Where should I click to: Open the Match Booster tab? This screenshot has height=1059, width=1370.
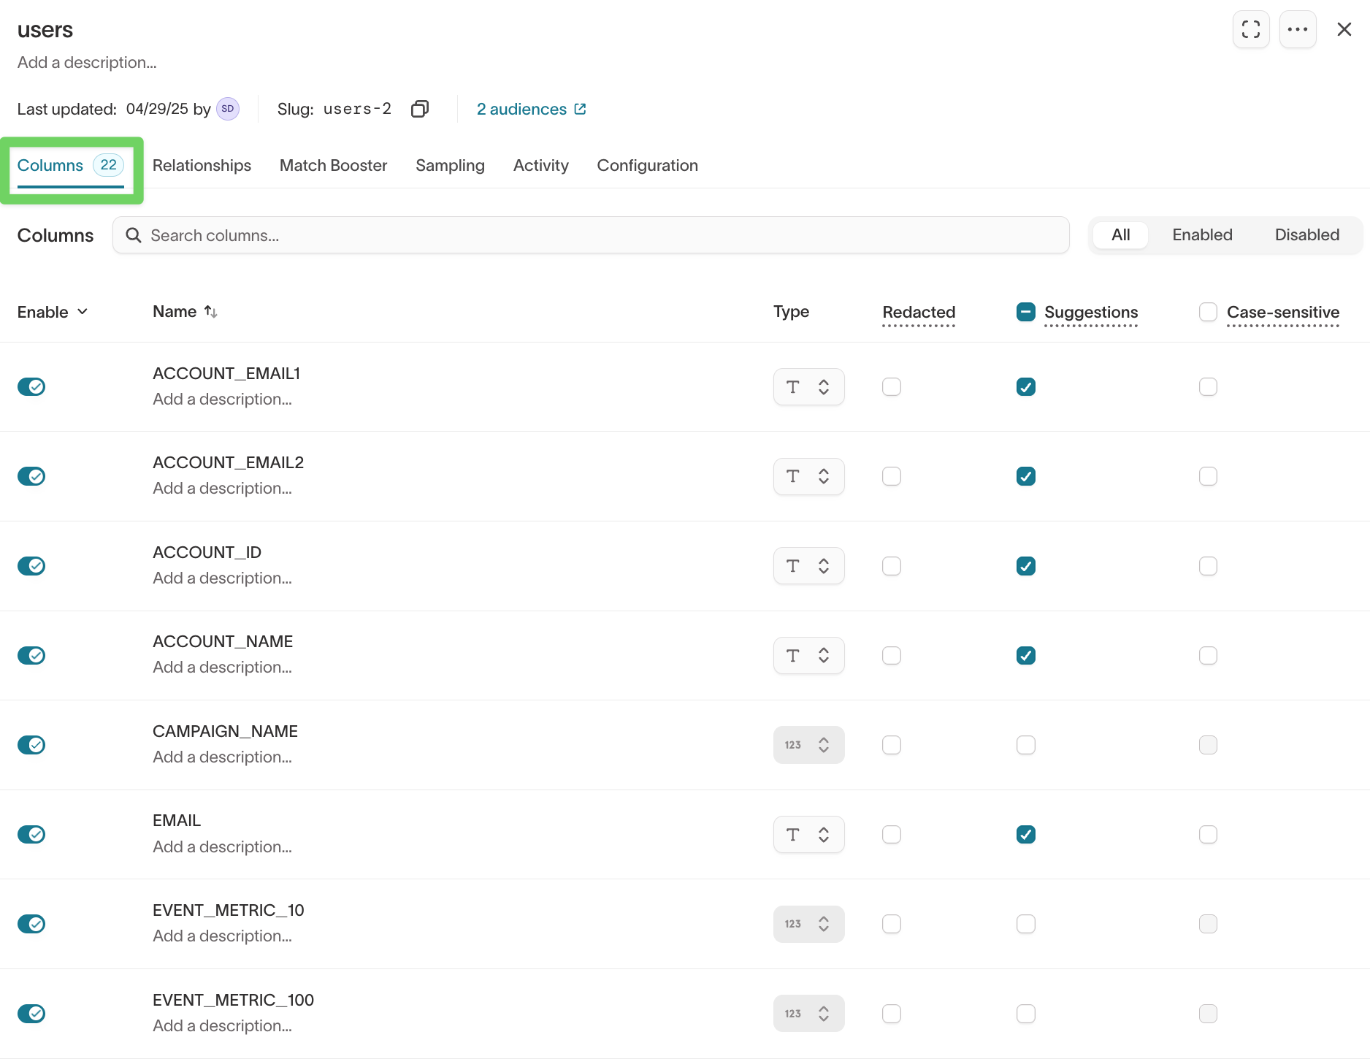point(333,165)
